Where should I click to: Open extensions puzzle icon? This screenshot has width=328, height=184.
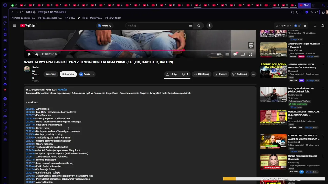pos(323,12)
